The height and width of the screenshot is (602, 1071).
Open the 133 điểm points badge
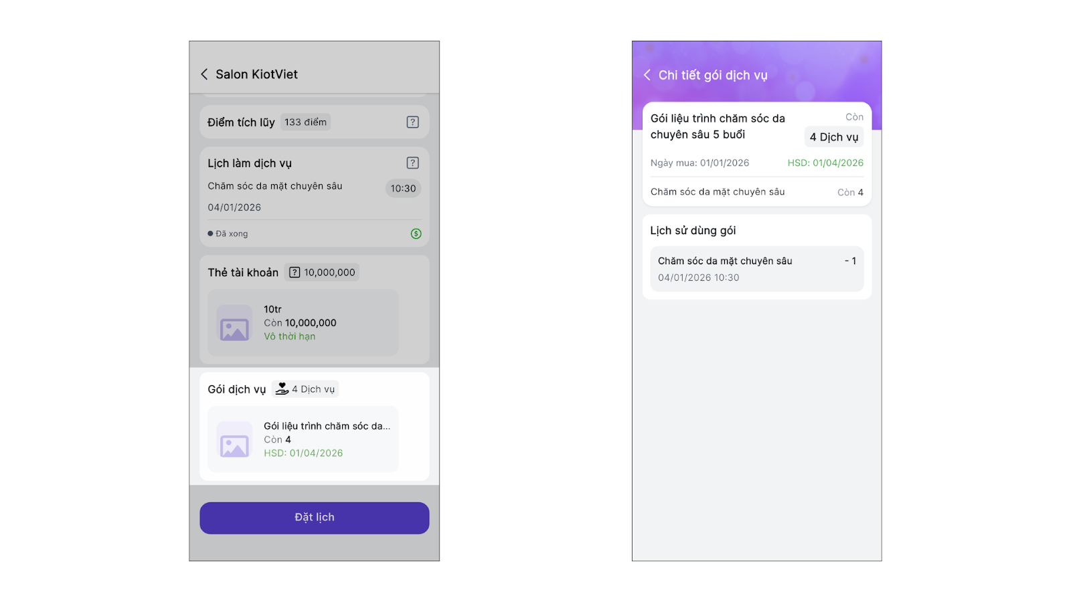[305, 122]
